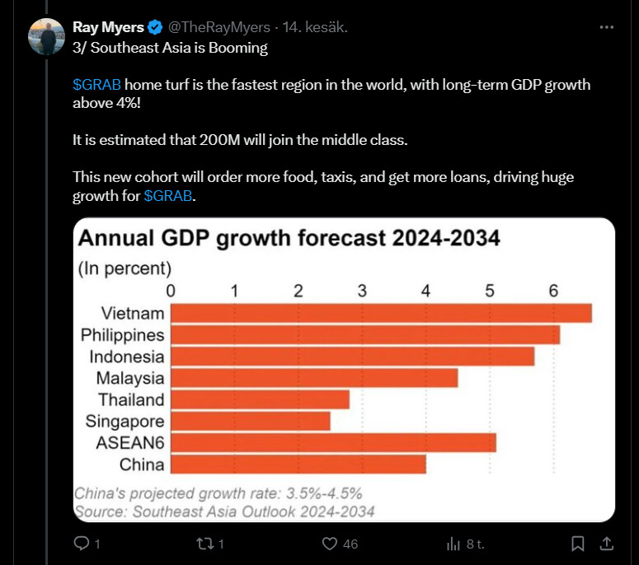Click the reply speech bubble icon
This screenshot has width=639, height=565.
click(x=81, y=544)
